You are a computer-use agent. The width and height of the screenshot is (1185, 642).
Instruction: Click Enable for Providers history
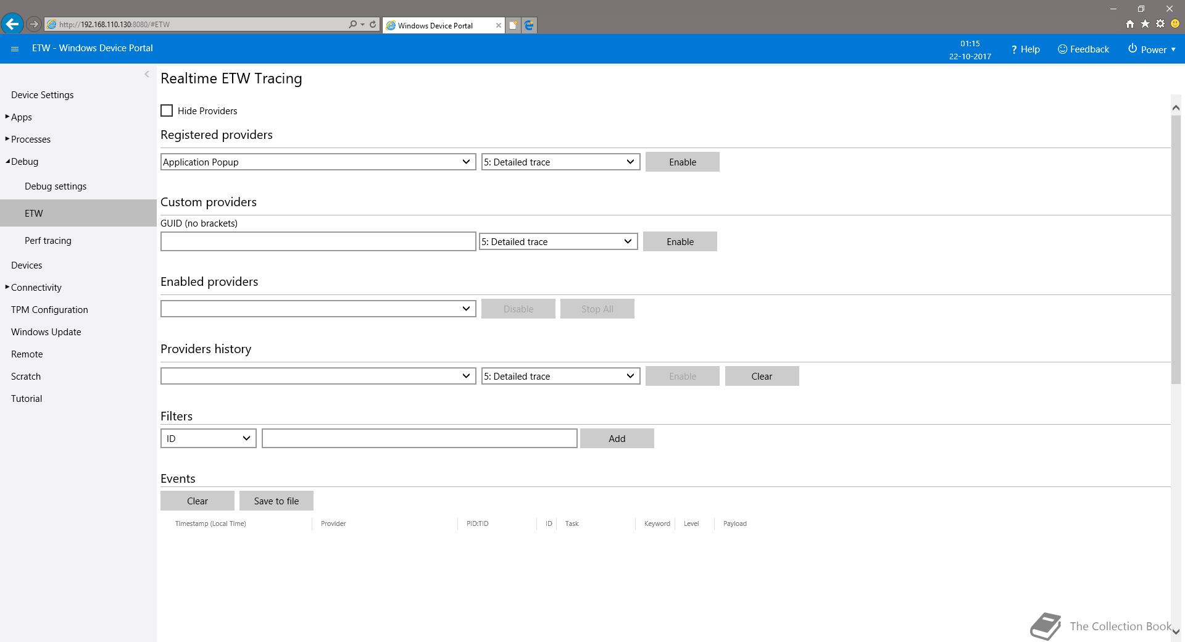(682, 376)
